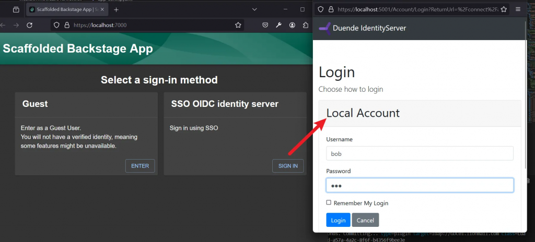Click the padlock icon in login popup

pos(330,9)
